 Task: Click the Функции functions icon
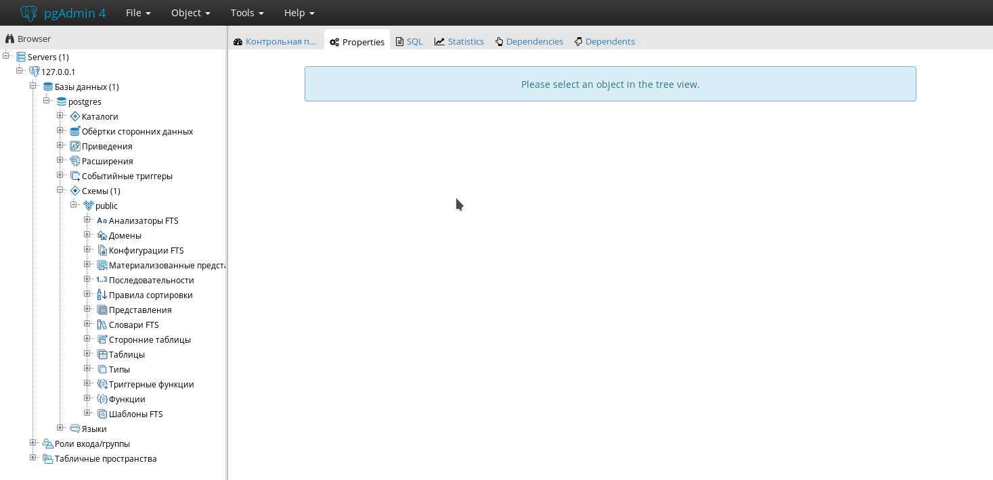pos(102,400)
